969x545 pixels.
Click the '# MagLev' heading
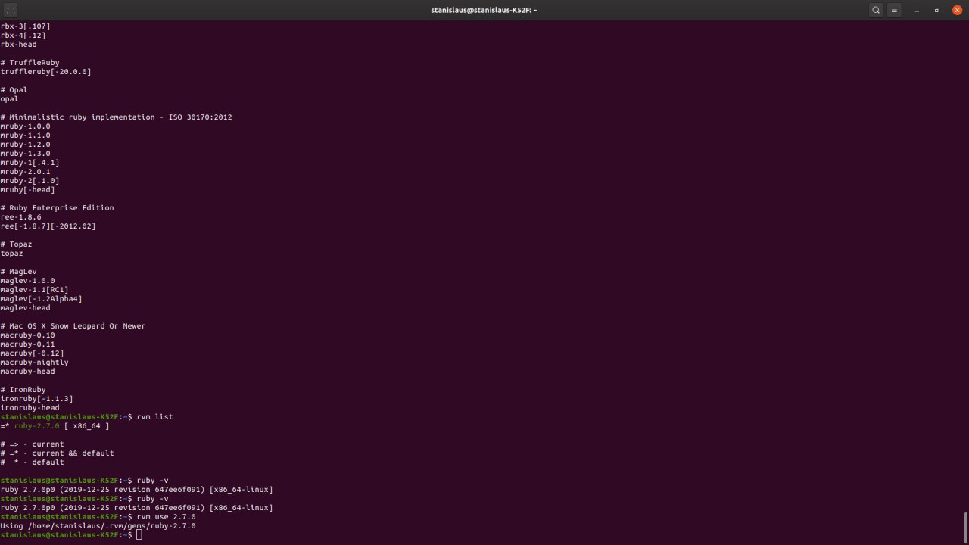click(x=19, y=272)
